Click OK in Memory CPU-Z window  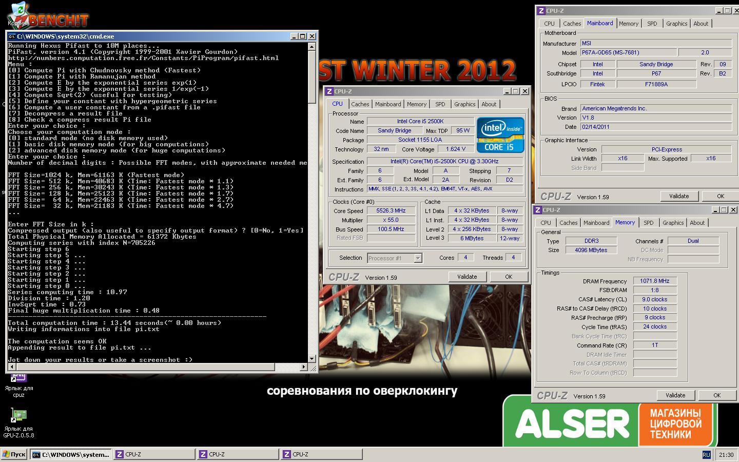[717, 395]
